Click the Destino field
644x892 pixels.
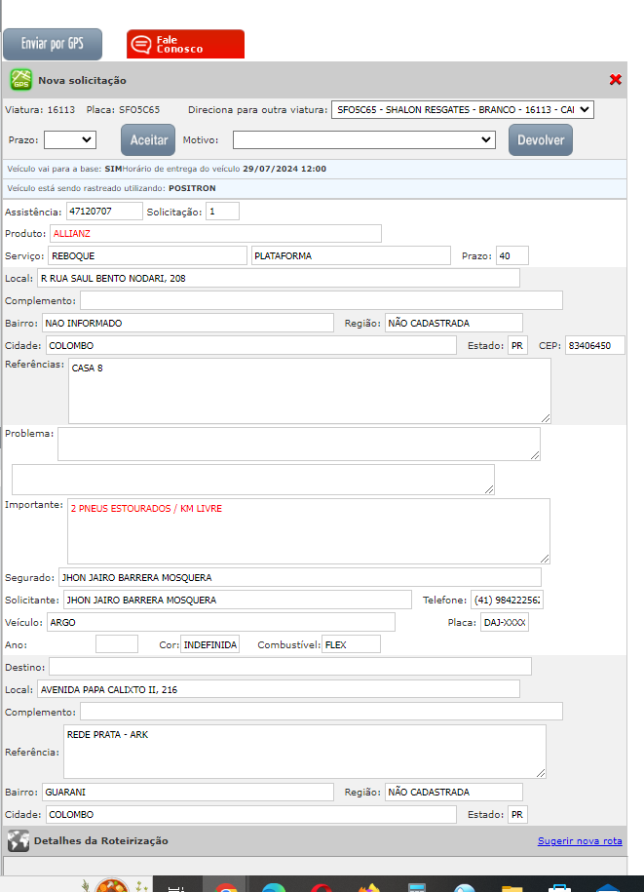tap(290, 667)
